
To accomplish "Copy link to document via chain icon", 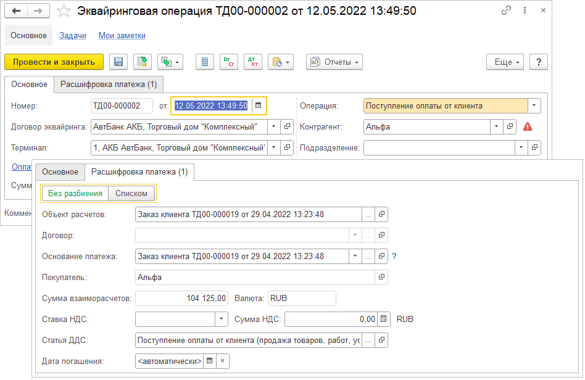I will pyautogui.click(x=507, y=10).
